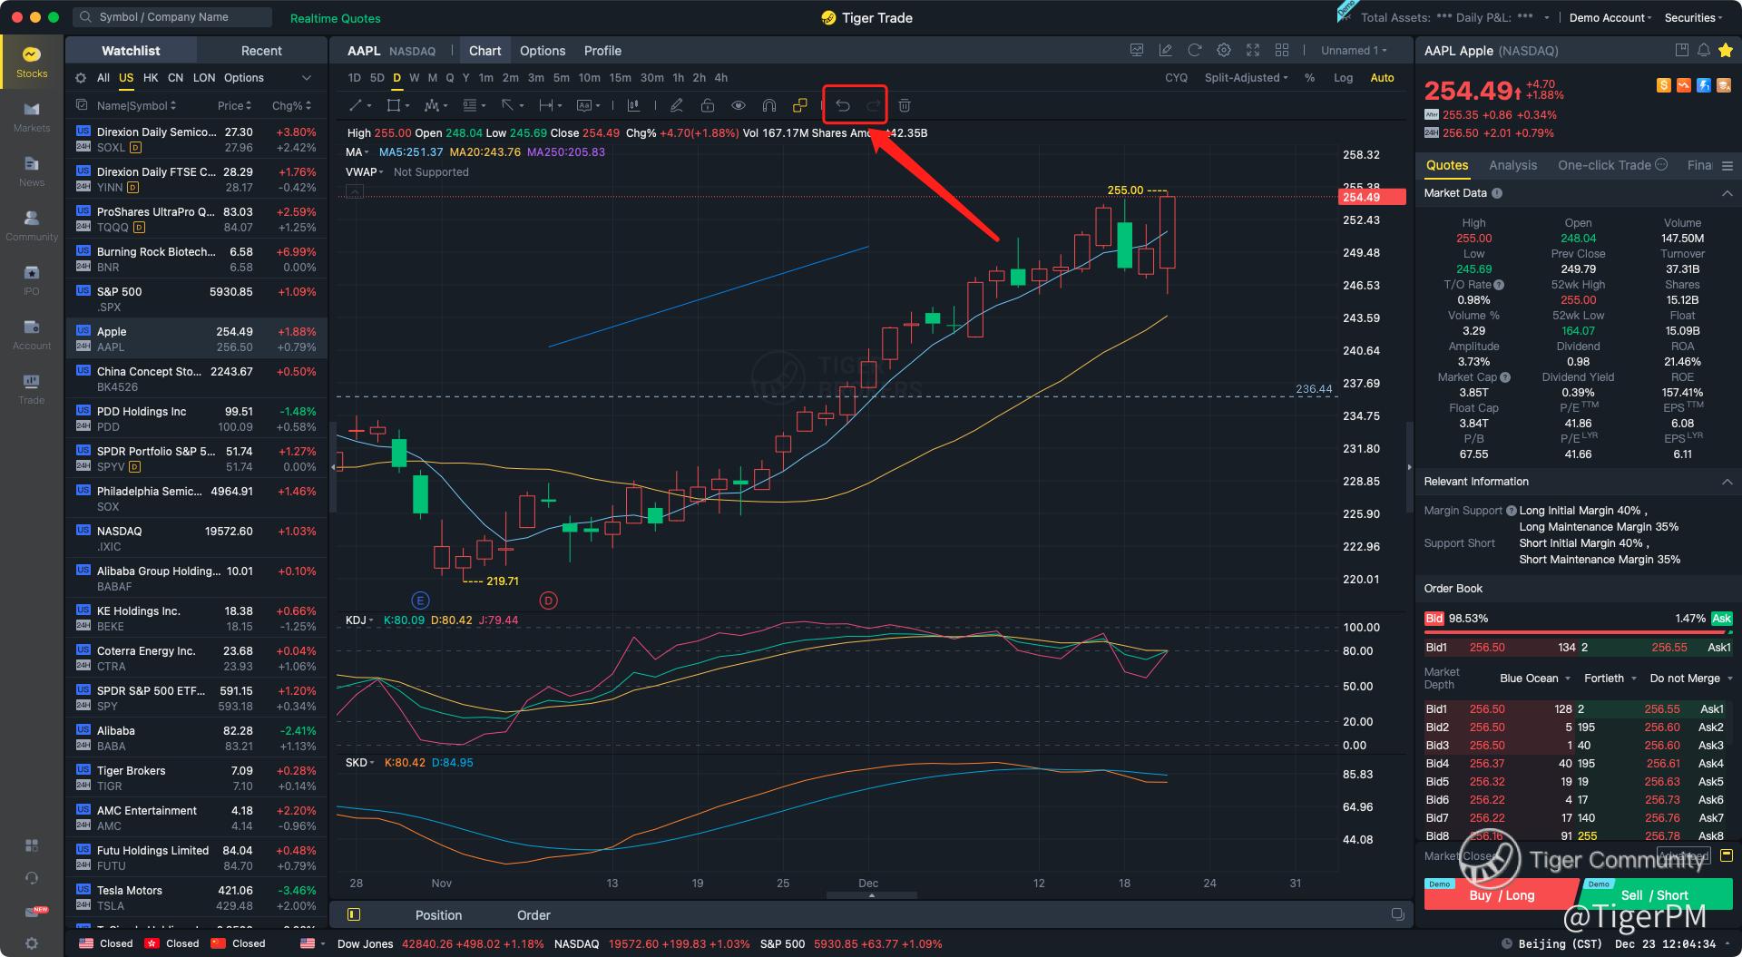
Task: Open the chart snapshot icon
Action: (1137, 50)
